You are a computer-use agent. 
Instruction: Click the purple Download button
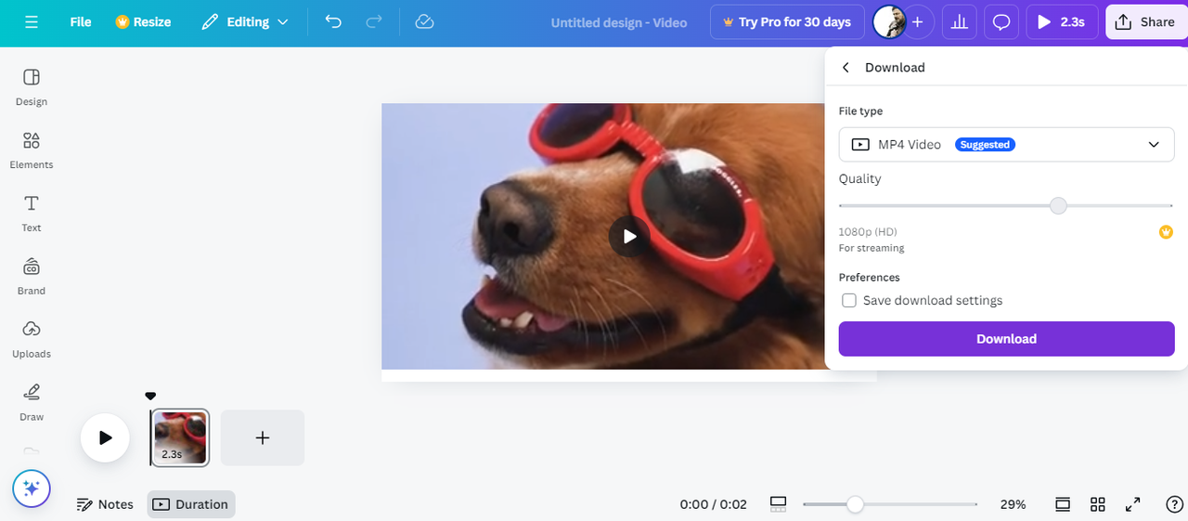pyautogui.click(x=1006, y=339)
